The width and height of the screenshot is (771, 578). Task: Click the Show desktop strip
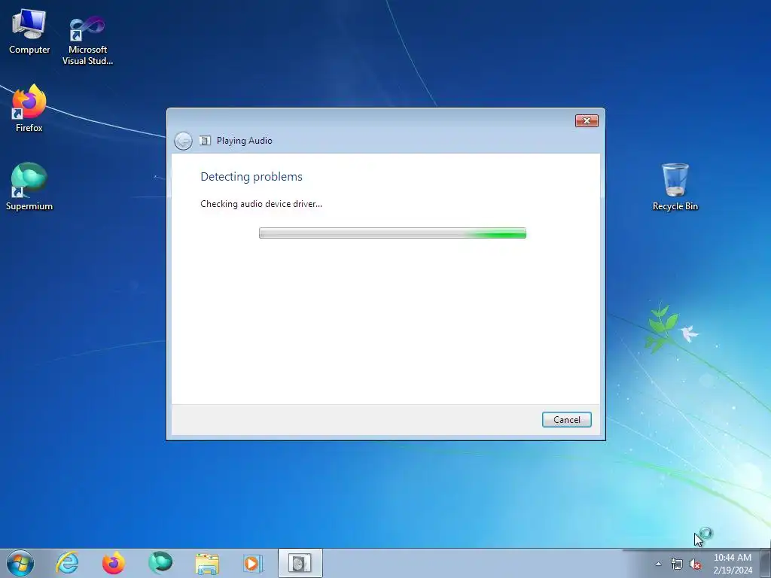(766, 563)
